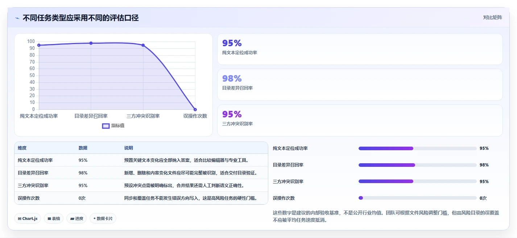Click the 0次 value beside the progress bar

483,198
